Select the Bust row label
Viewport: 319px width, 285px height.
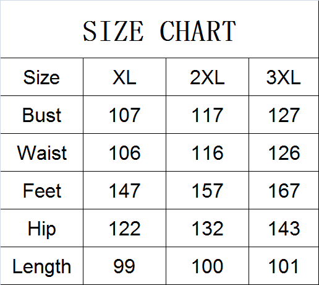coord(41,115)
